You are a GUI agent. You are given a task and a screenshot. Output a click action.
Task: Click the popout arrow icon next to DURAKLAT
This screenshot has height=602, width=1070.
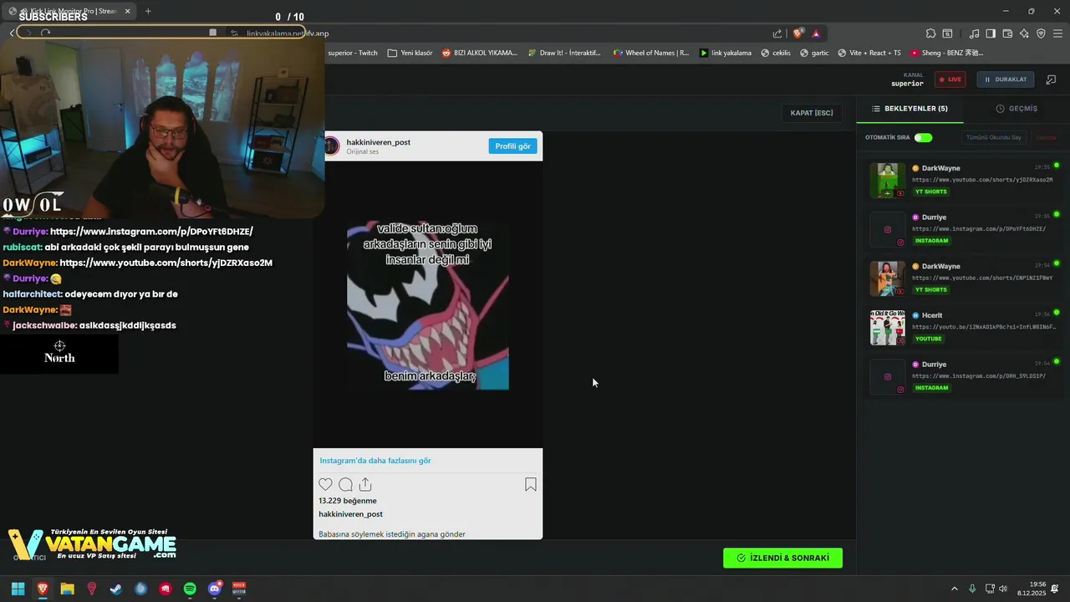point(1051,79)
